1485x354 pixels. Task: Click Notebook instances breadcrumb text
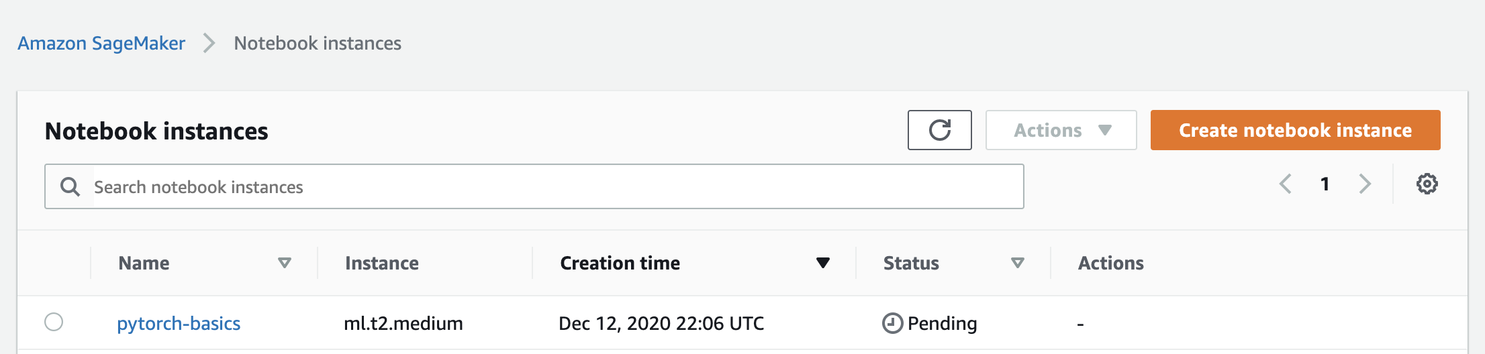318,44
